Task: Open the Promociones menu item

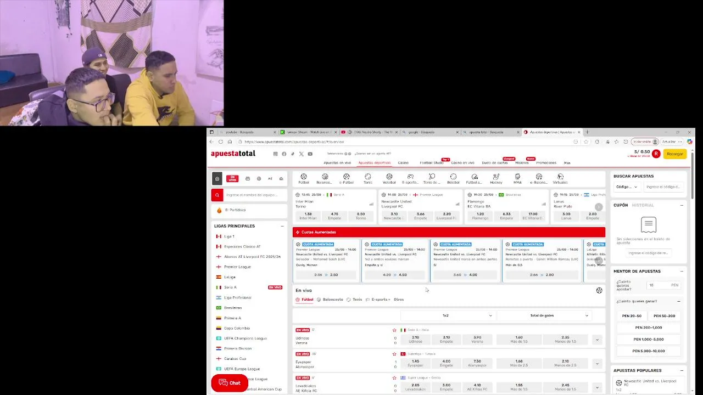Action: [x=546, y=163]
